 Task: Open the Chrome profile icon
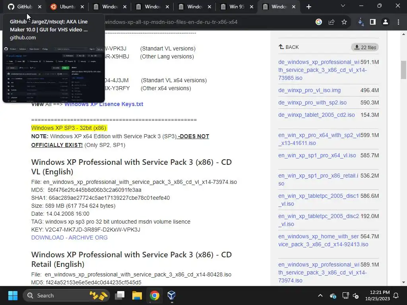pos(386,22)
